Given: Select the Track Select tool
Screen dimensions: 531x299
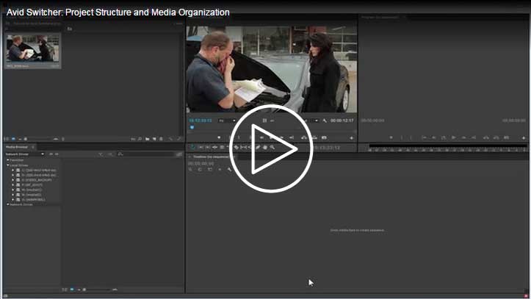Looking at the screenshot, I should tap(201, 148).
